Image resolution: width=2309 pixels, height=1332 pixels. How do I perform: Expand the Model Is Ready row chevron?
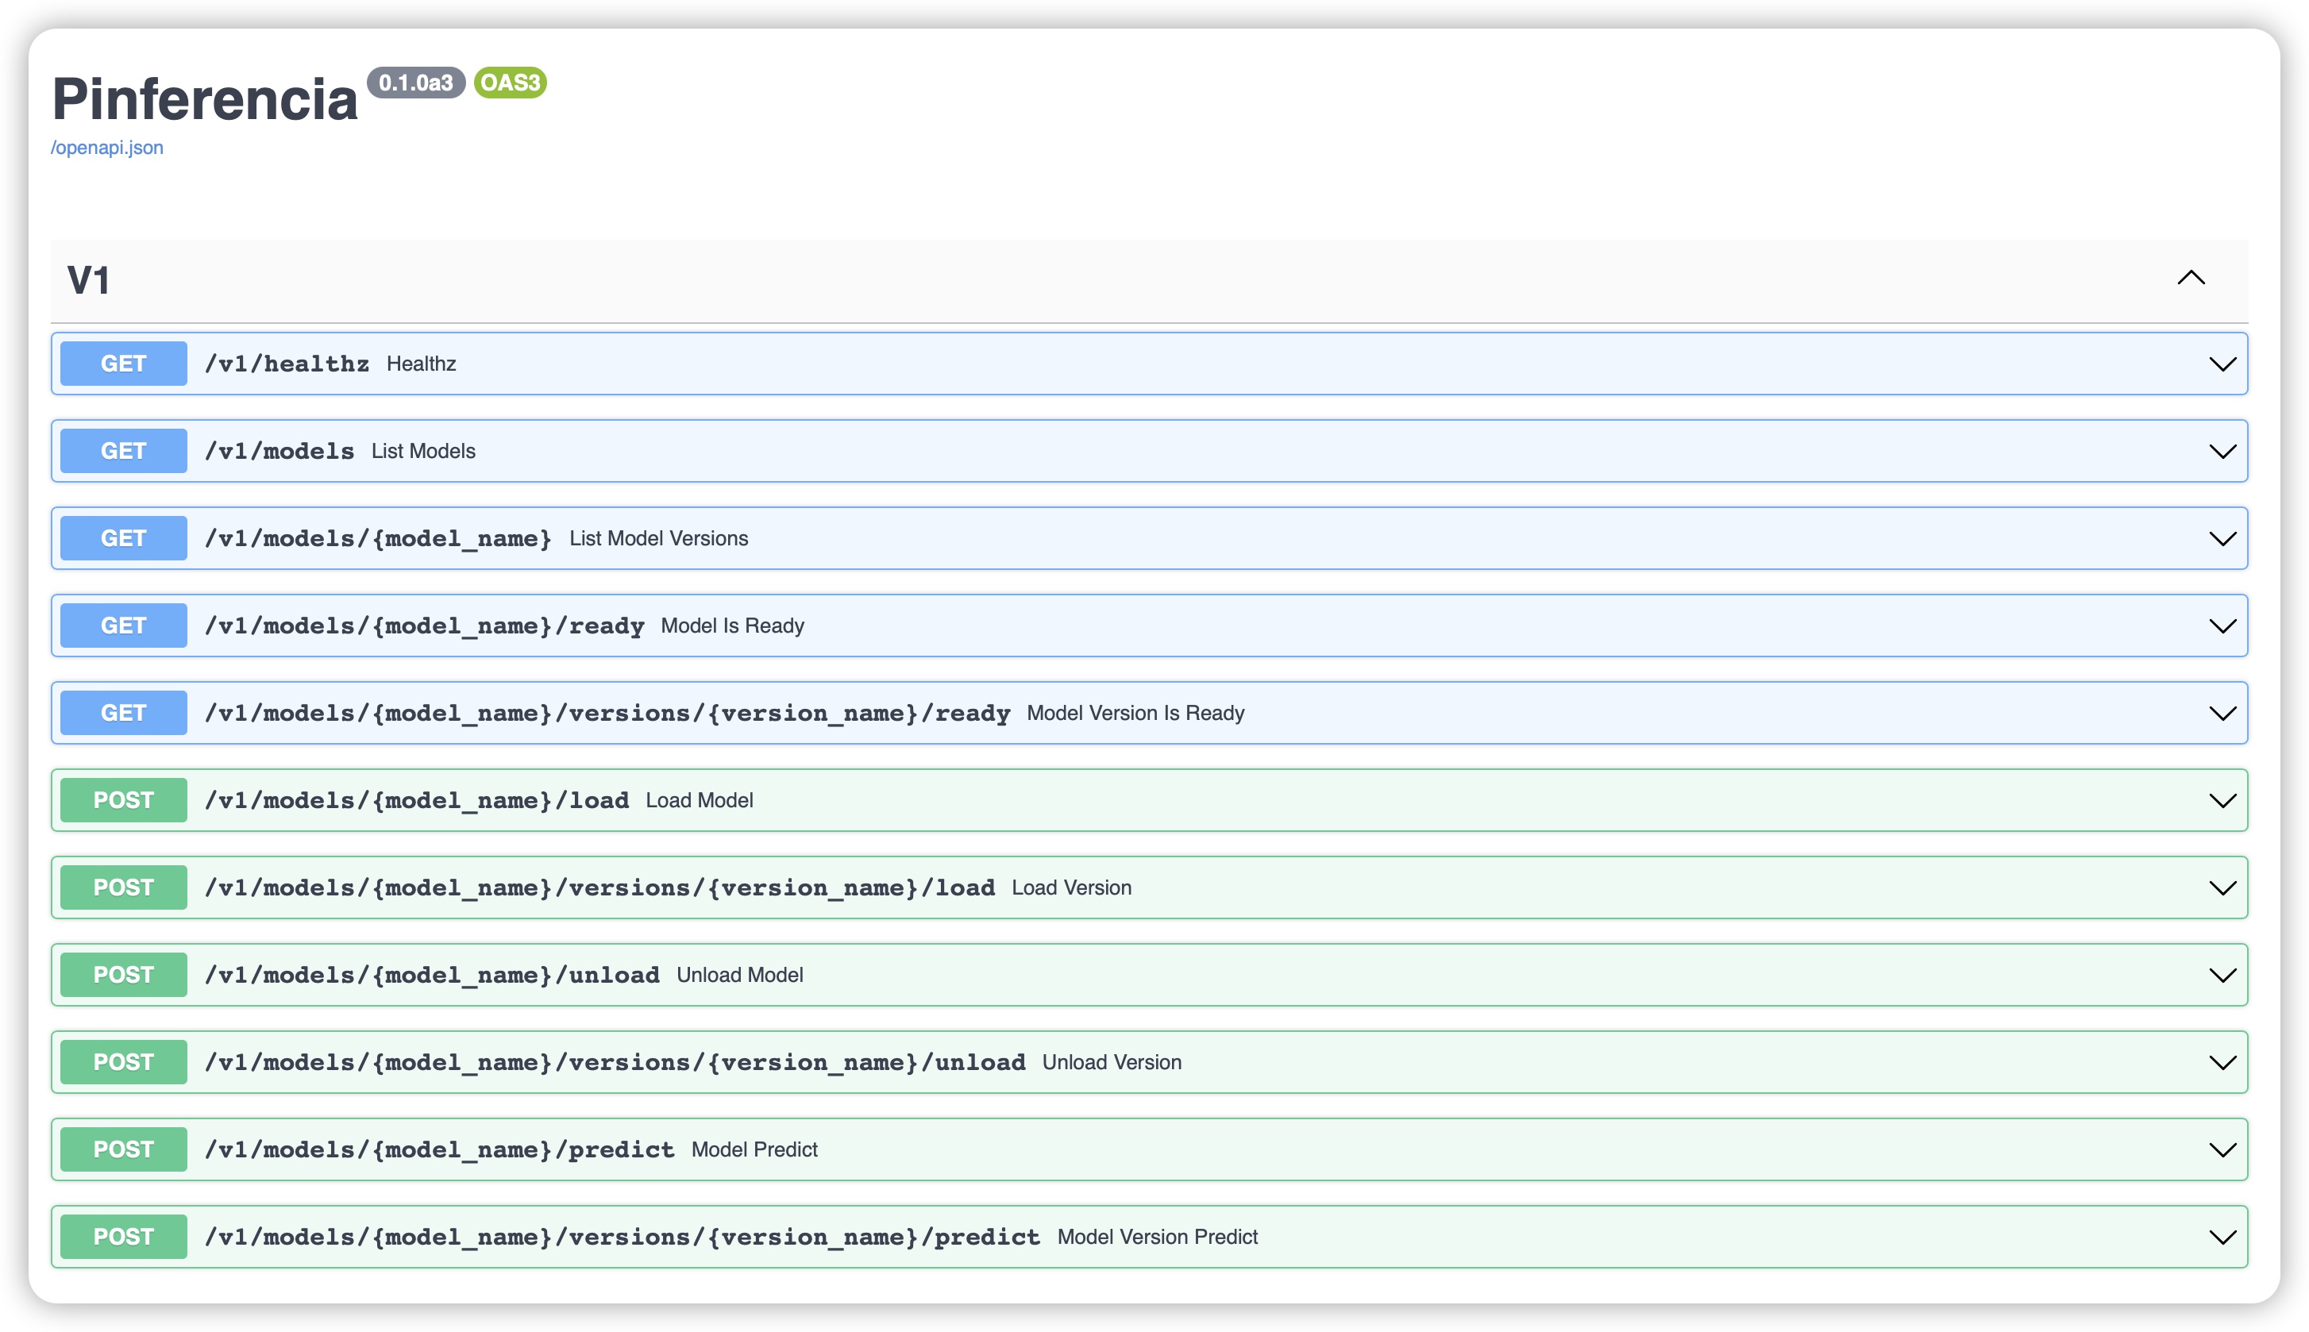pos(2222,626)
